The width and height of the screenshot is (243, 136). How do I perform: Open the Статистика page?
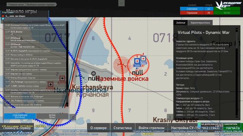(x=122, y=128)
